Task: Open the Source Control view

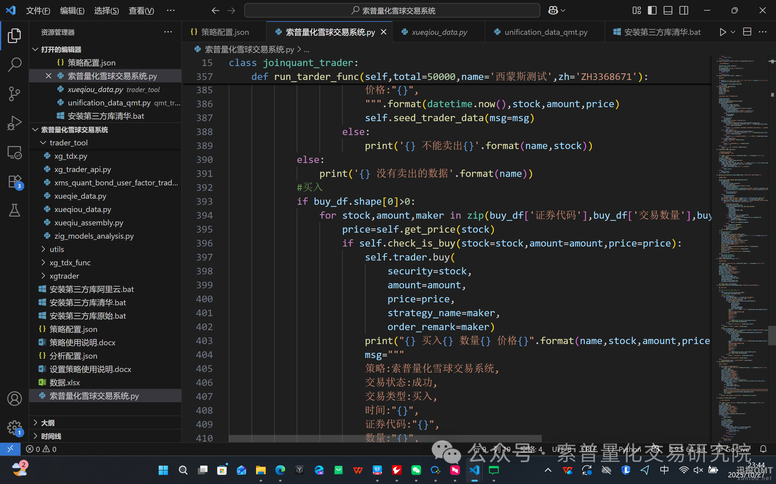Action: [x=14, y=94]
